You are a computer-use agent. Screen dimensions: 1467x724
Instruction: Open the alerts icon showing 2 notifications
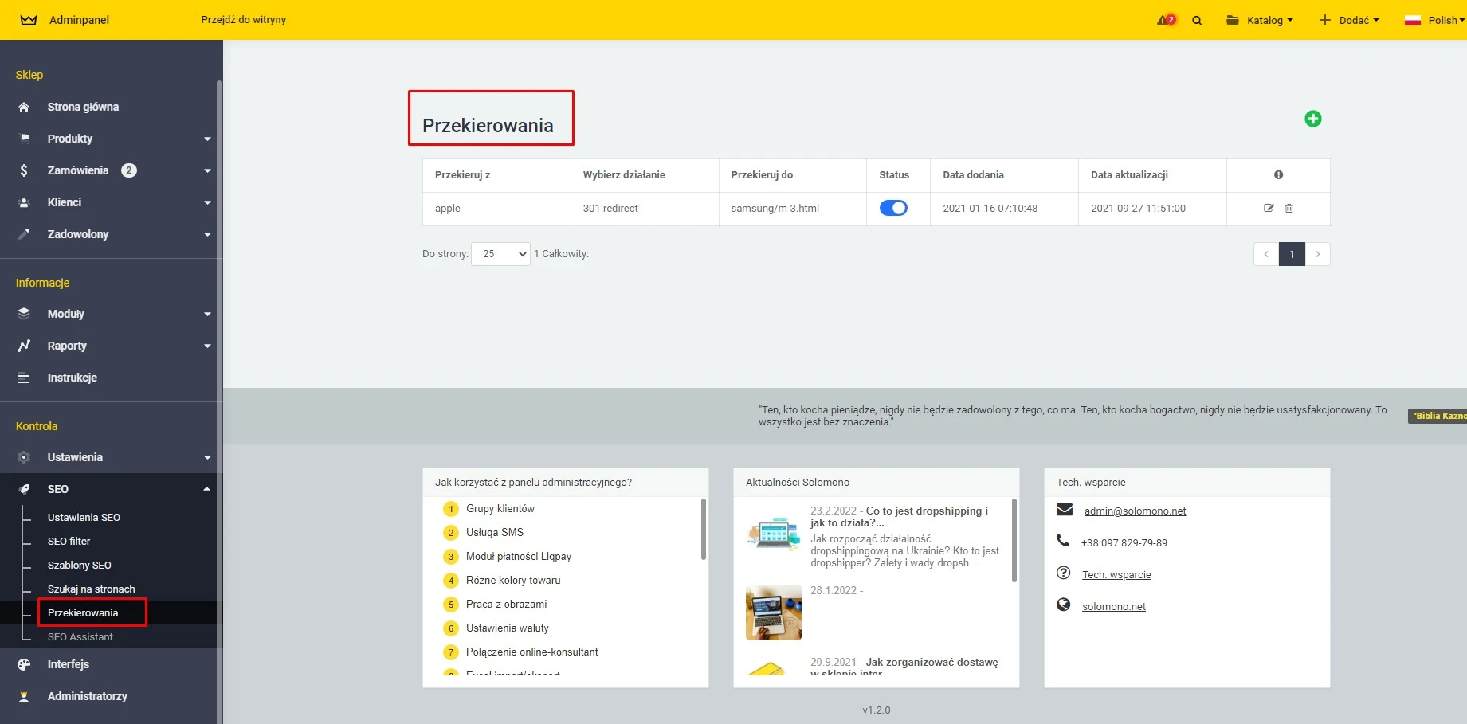1164,20
